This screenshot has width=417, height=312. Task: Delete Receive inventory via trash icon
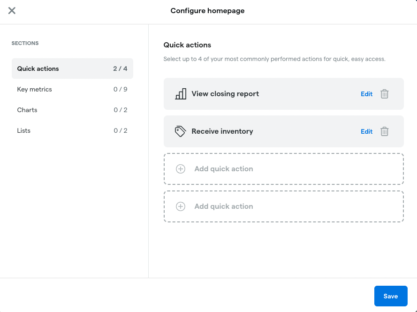(x=384, y=131)
